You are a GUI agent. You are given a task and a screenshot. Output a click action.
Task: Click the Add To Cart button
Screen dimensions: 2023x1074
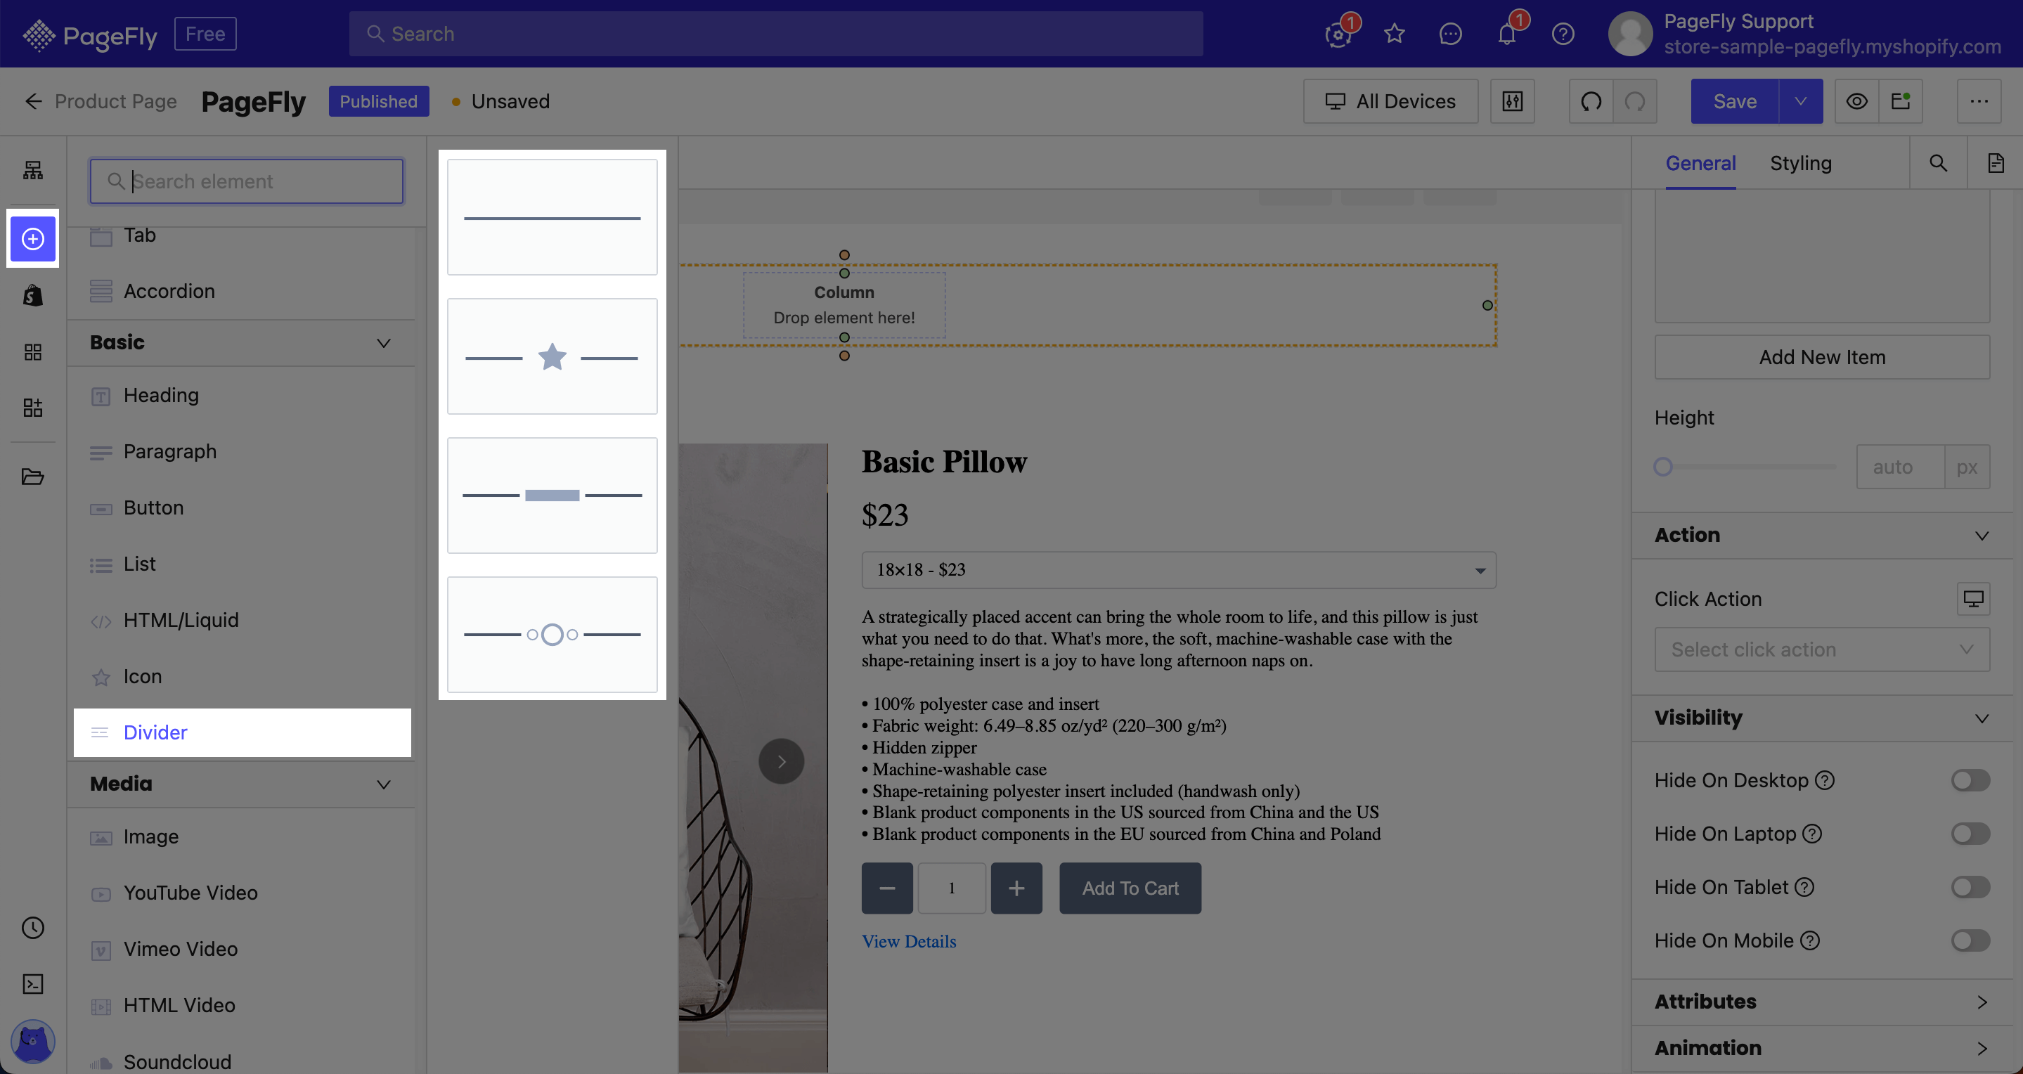pyautogui.click(x=1130, y=888)
